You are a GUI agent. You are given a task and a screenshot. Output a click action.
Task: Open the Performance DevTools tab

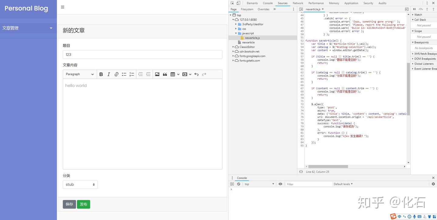tap(316, 3)
